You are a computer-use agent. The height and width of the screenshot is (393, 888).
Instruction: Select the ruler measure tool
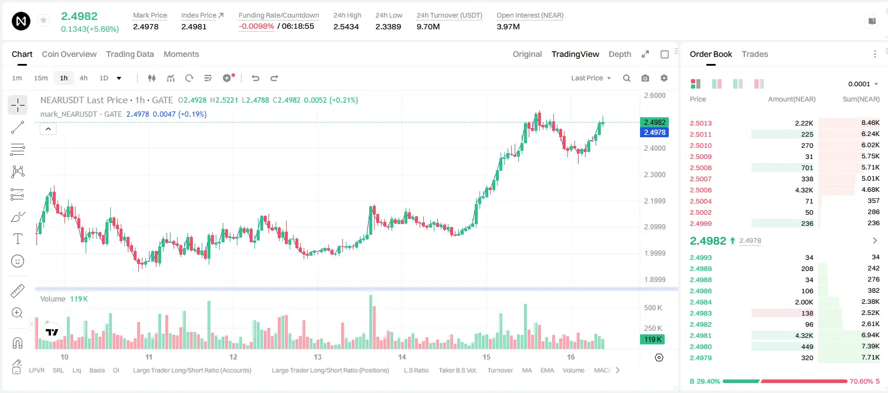[x=18, y=291]
